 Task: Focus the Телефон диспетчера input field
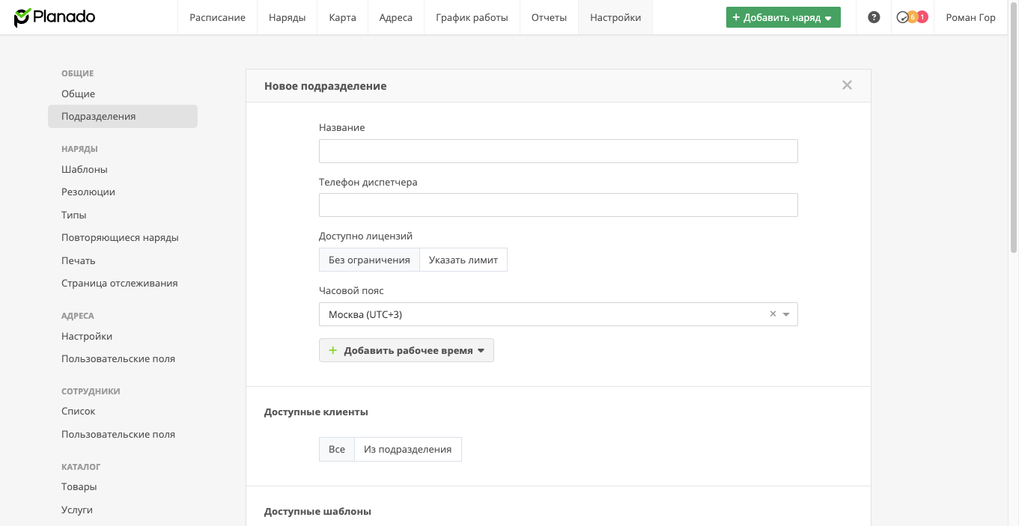tap(559, 205)
